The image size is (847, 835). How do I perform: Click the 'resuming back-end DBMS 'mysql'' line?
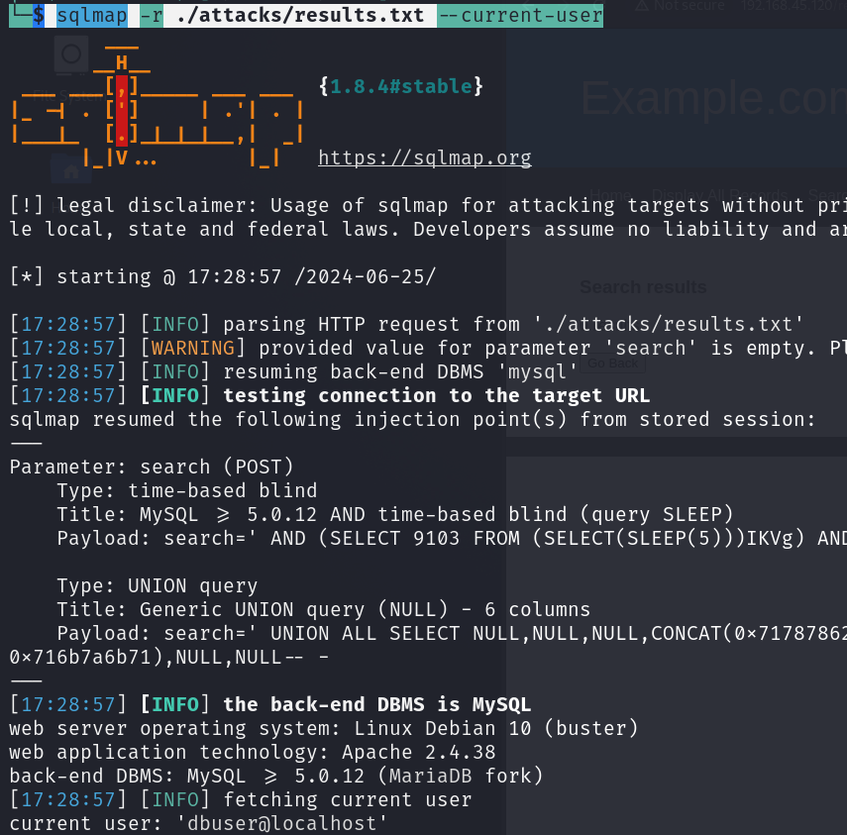coord(400,371)
